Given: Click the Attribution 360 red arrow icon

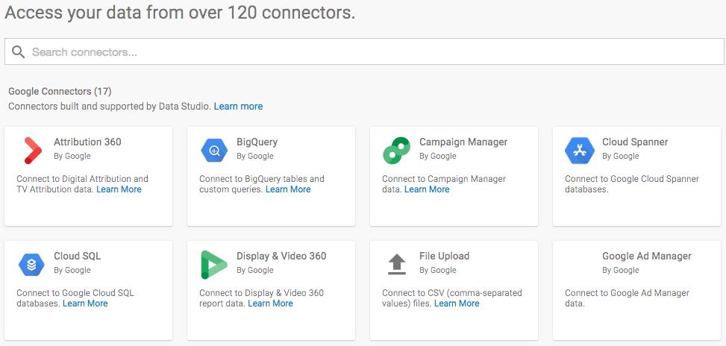Looking at the screenshot, I should 31,150.
